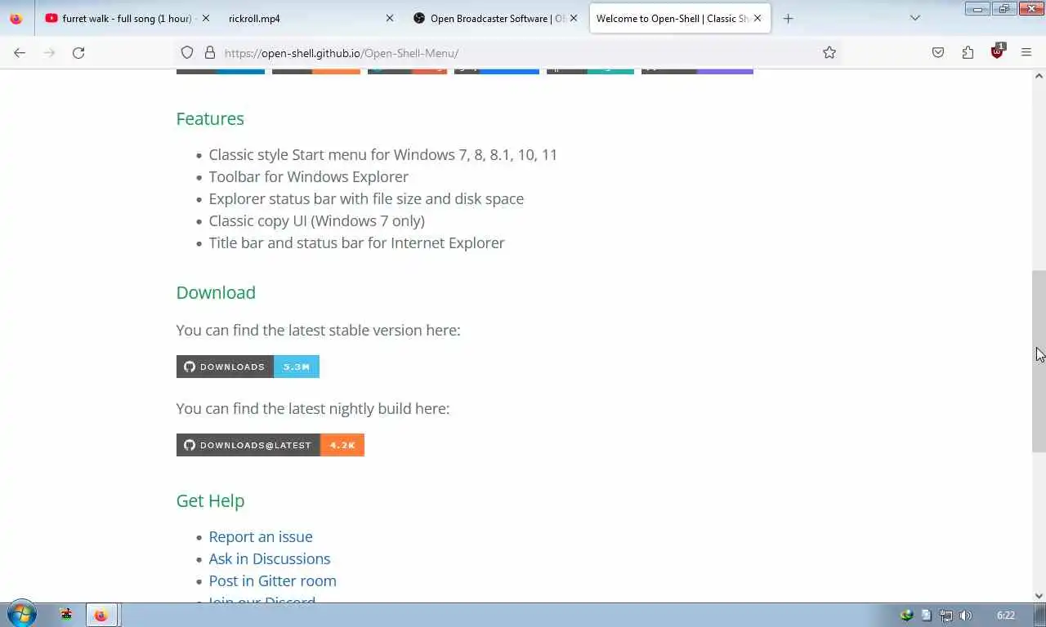1046x627 pixels.
Task: Click the latest nightly build sentence
Action: [313, 408]
